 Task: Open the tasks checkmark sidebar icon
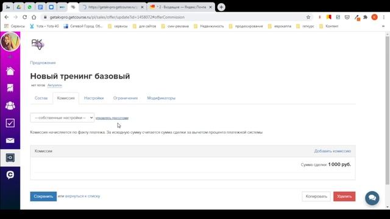(x=10, y=123)
